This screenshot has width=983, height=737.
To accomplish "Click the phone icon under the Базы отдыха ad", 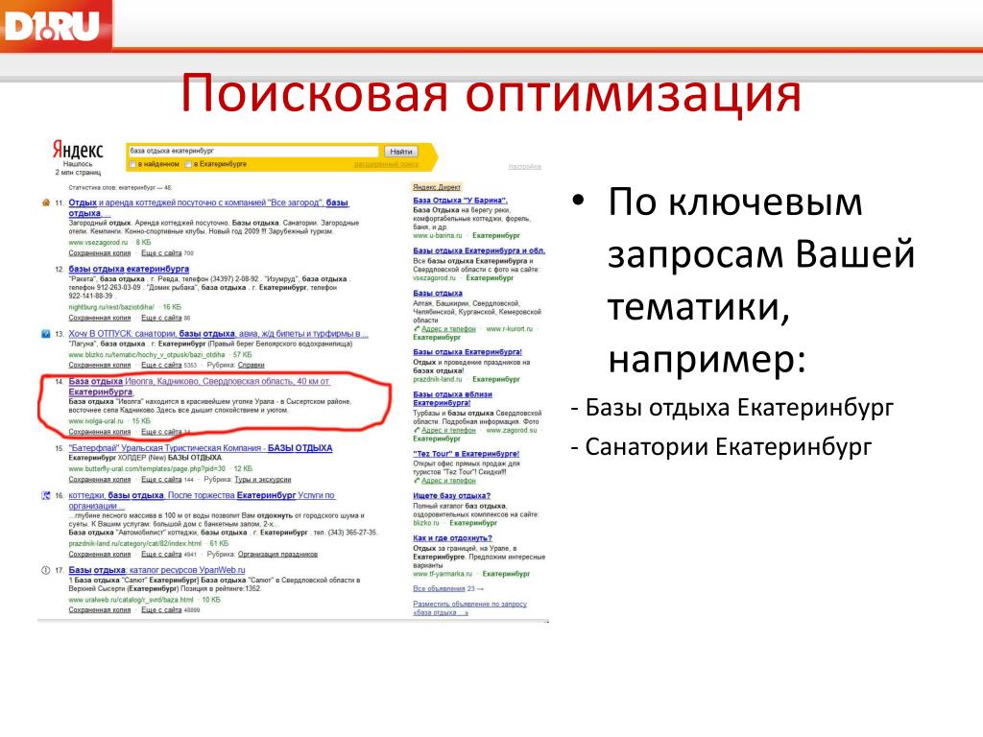I will (x=417, y=329).
